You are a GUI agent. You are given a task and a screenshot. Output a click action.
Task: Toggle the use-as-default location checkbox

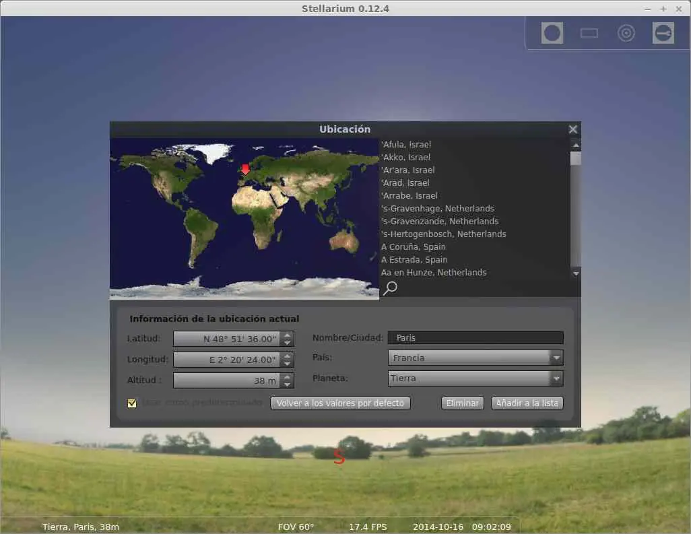coord(132,403)
